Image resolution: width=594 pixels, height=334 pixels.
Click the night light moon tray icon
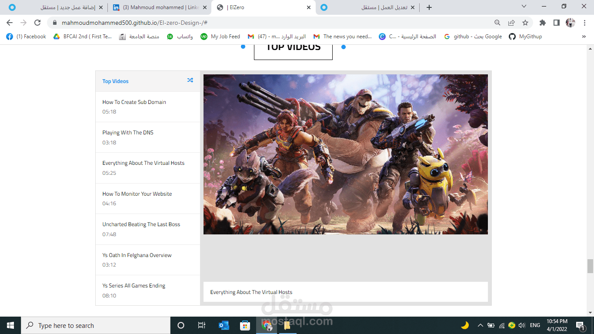point(465,325)
